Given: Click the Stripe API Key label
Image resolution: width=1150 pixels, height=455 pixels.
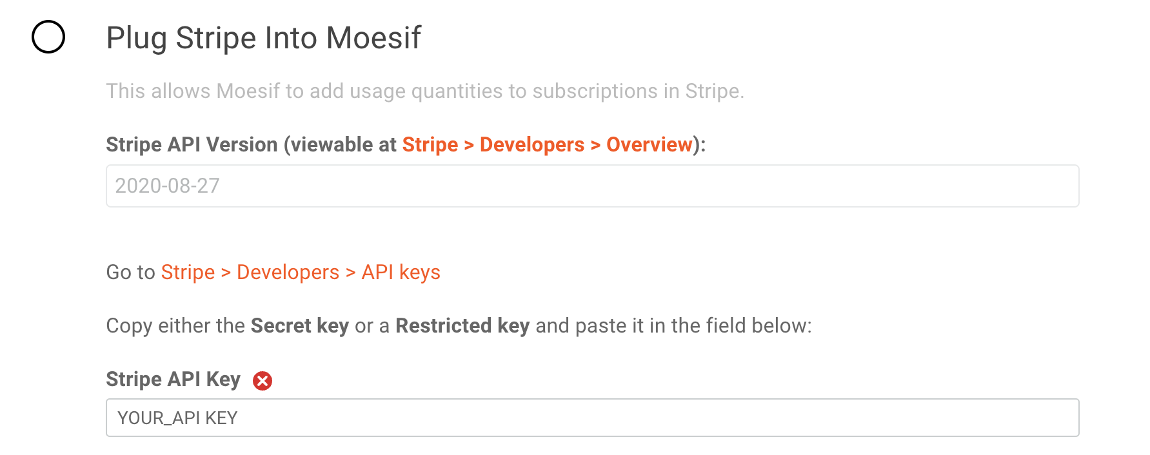Looking at the screenshot, I should tap(173, 380).
